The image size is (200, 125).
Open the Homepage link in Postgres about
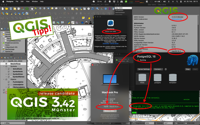[x=106, y=43]
